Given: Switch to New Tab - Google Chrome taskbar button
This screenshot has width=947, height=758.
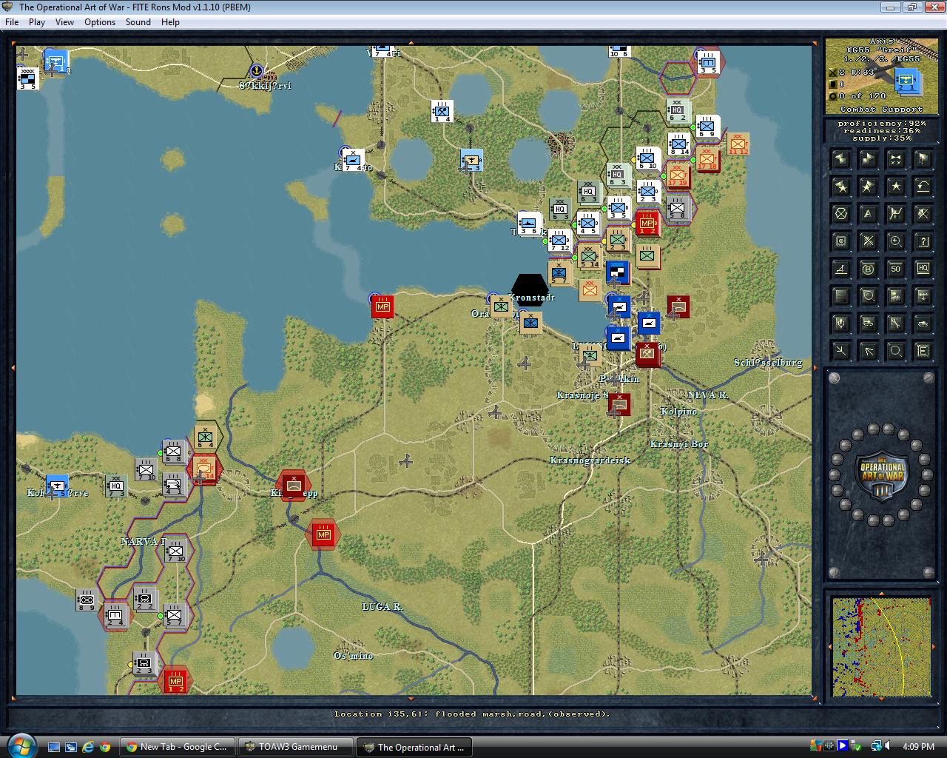Looking at the screenshot, I should coord(178,747).
